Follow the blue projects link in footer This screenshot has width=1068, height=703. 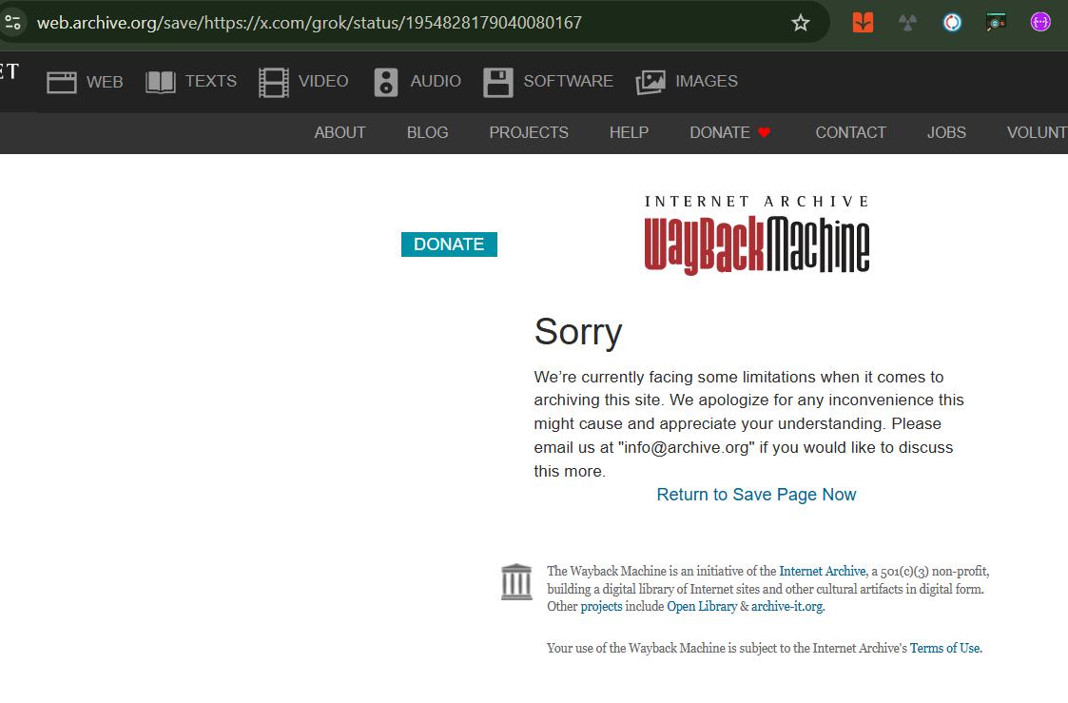pyautogui.click(x=601, y=606)
